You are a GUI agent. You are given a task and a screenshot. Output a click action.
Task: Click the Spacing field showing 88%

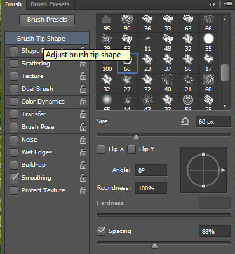click(215, 231)
